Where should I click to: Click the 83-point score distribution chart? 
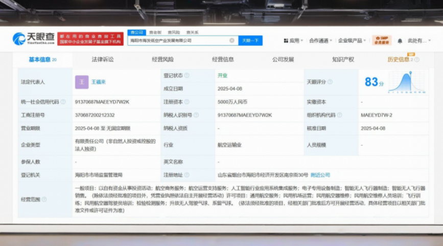coord(406,82)
